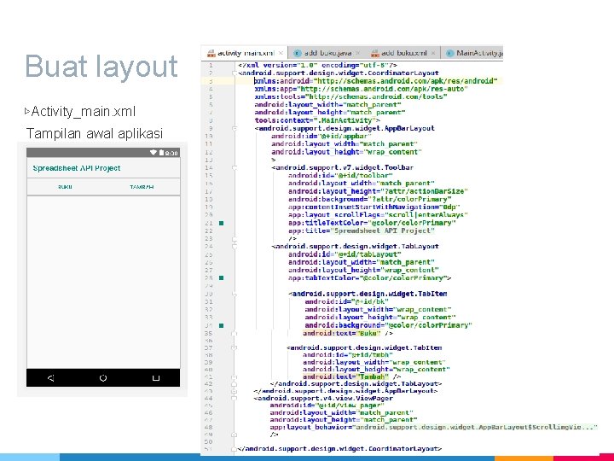Open color swatch on line 34 gutter
The height and width of the screenshot is (461, 614).
click(221, 325)
